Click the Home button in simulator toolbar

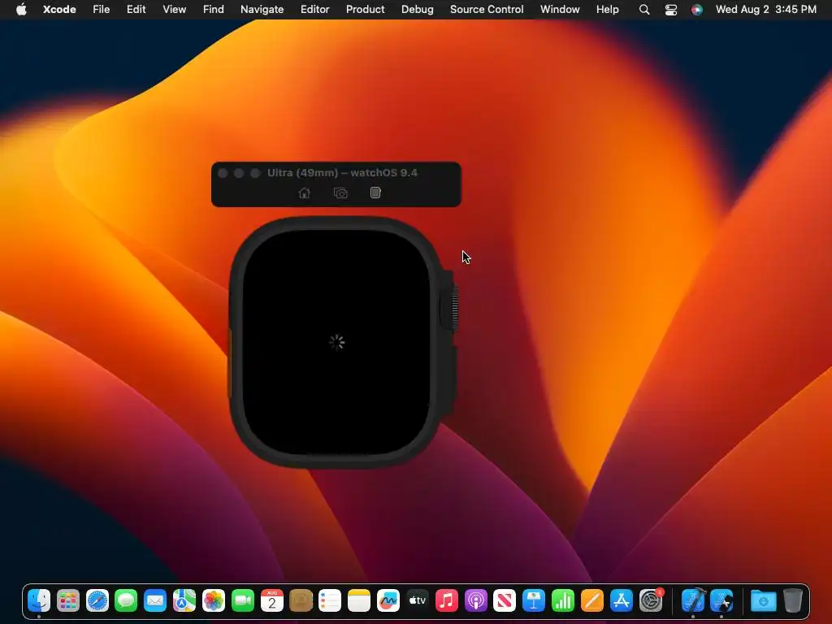pyautogui.click(x=304, y=193)
